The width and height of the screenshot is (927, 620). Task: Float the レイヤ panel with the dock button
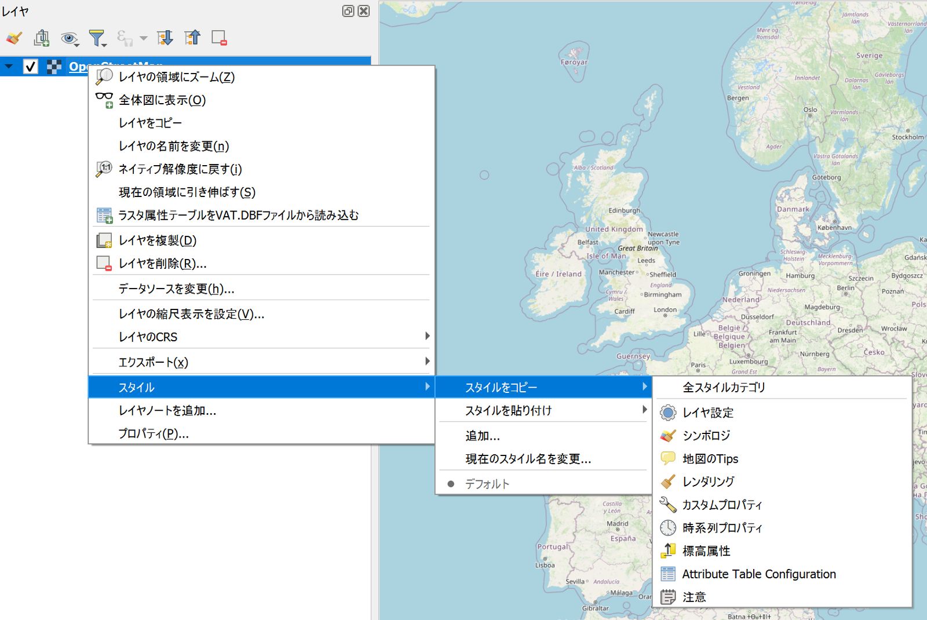click(x=348, y=11)
